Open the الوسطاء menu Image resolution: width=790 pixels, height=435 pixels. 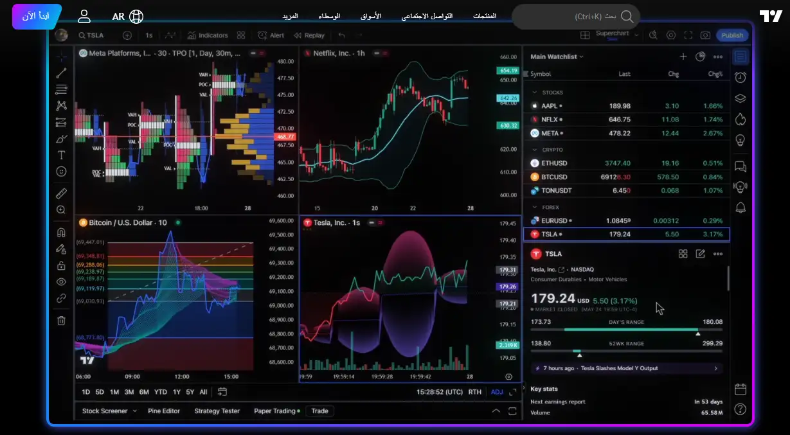330,16
